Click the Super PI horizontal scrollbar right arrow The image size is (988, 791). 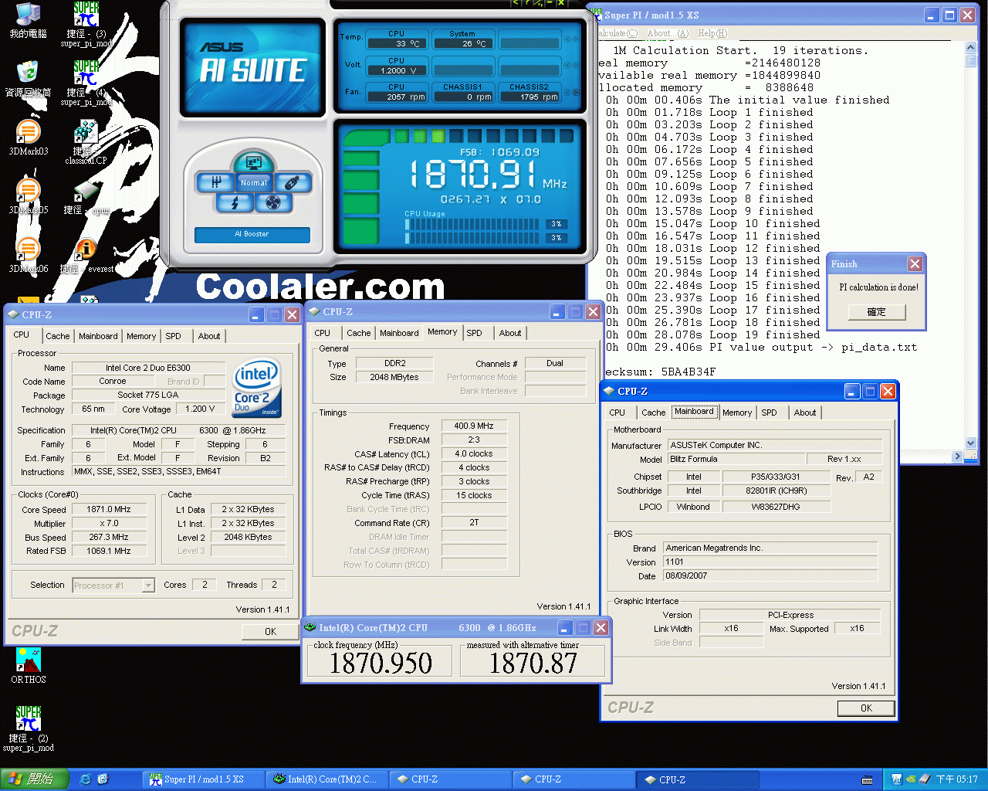[x=957, y=457]
